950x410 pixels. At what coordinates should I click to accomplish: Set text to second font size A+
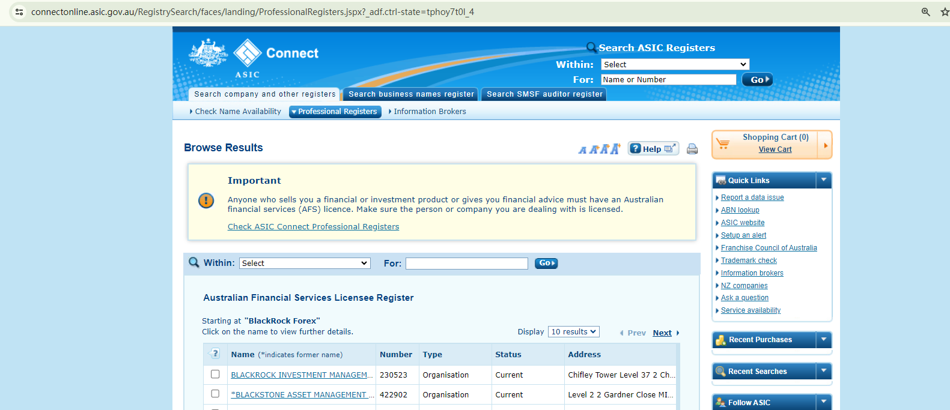(x=593, y=149)
